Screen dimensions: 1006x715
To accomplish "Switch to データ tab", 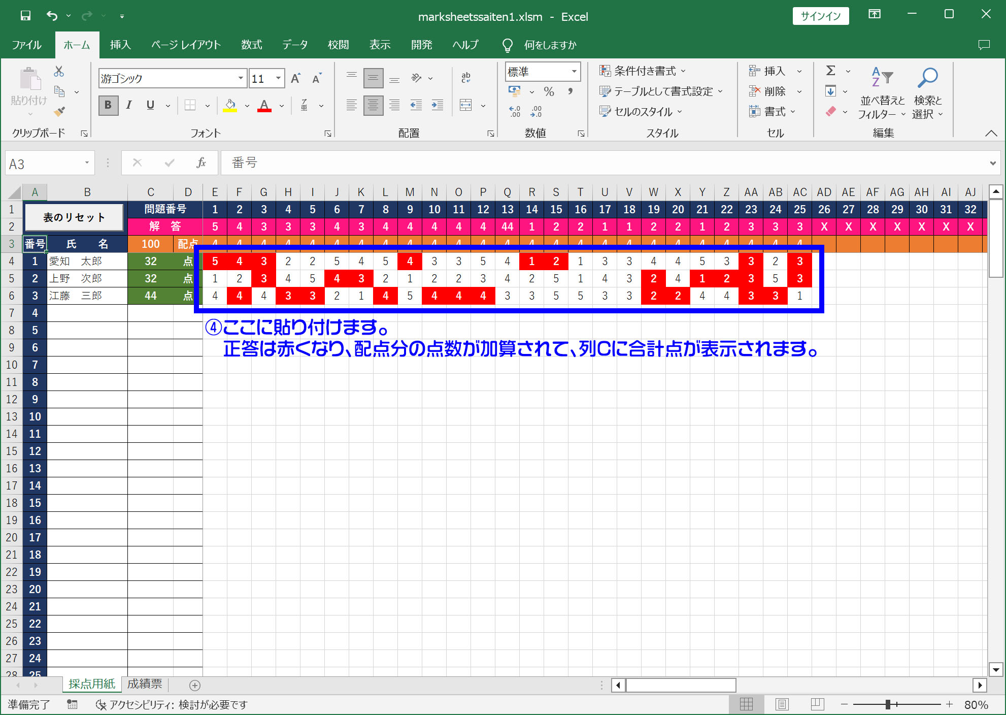I will [295, 45].
